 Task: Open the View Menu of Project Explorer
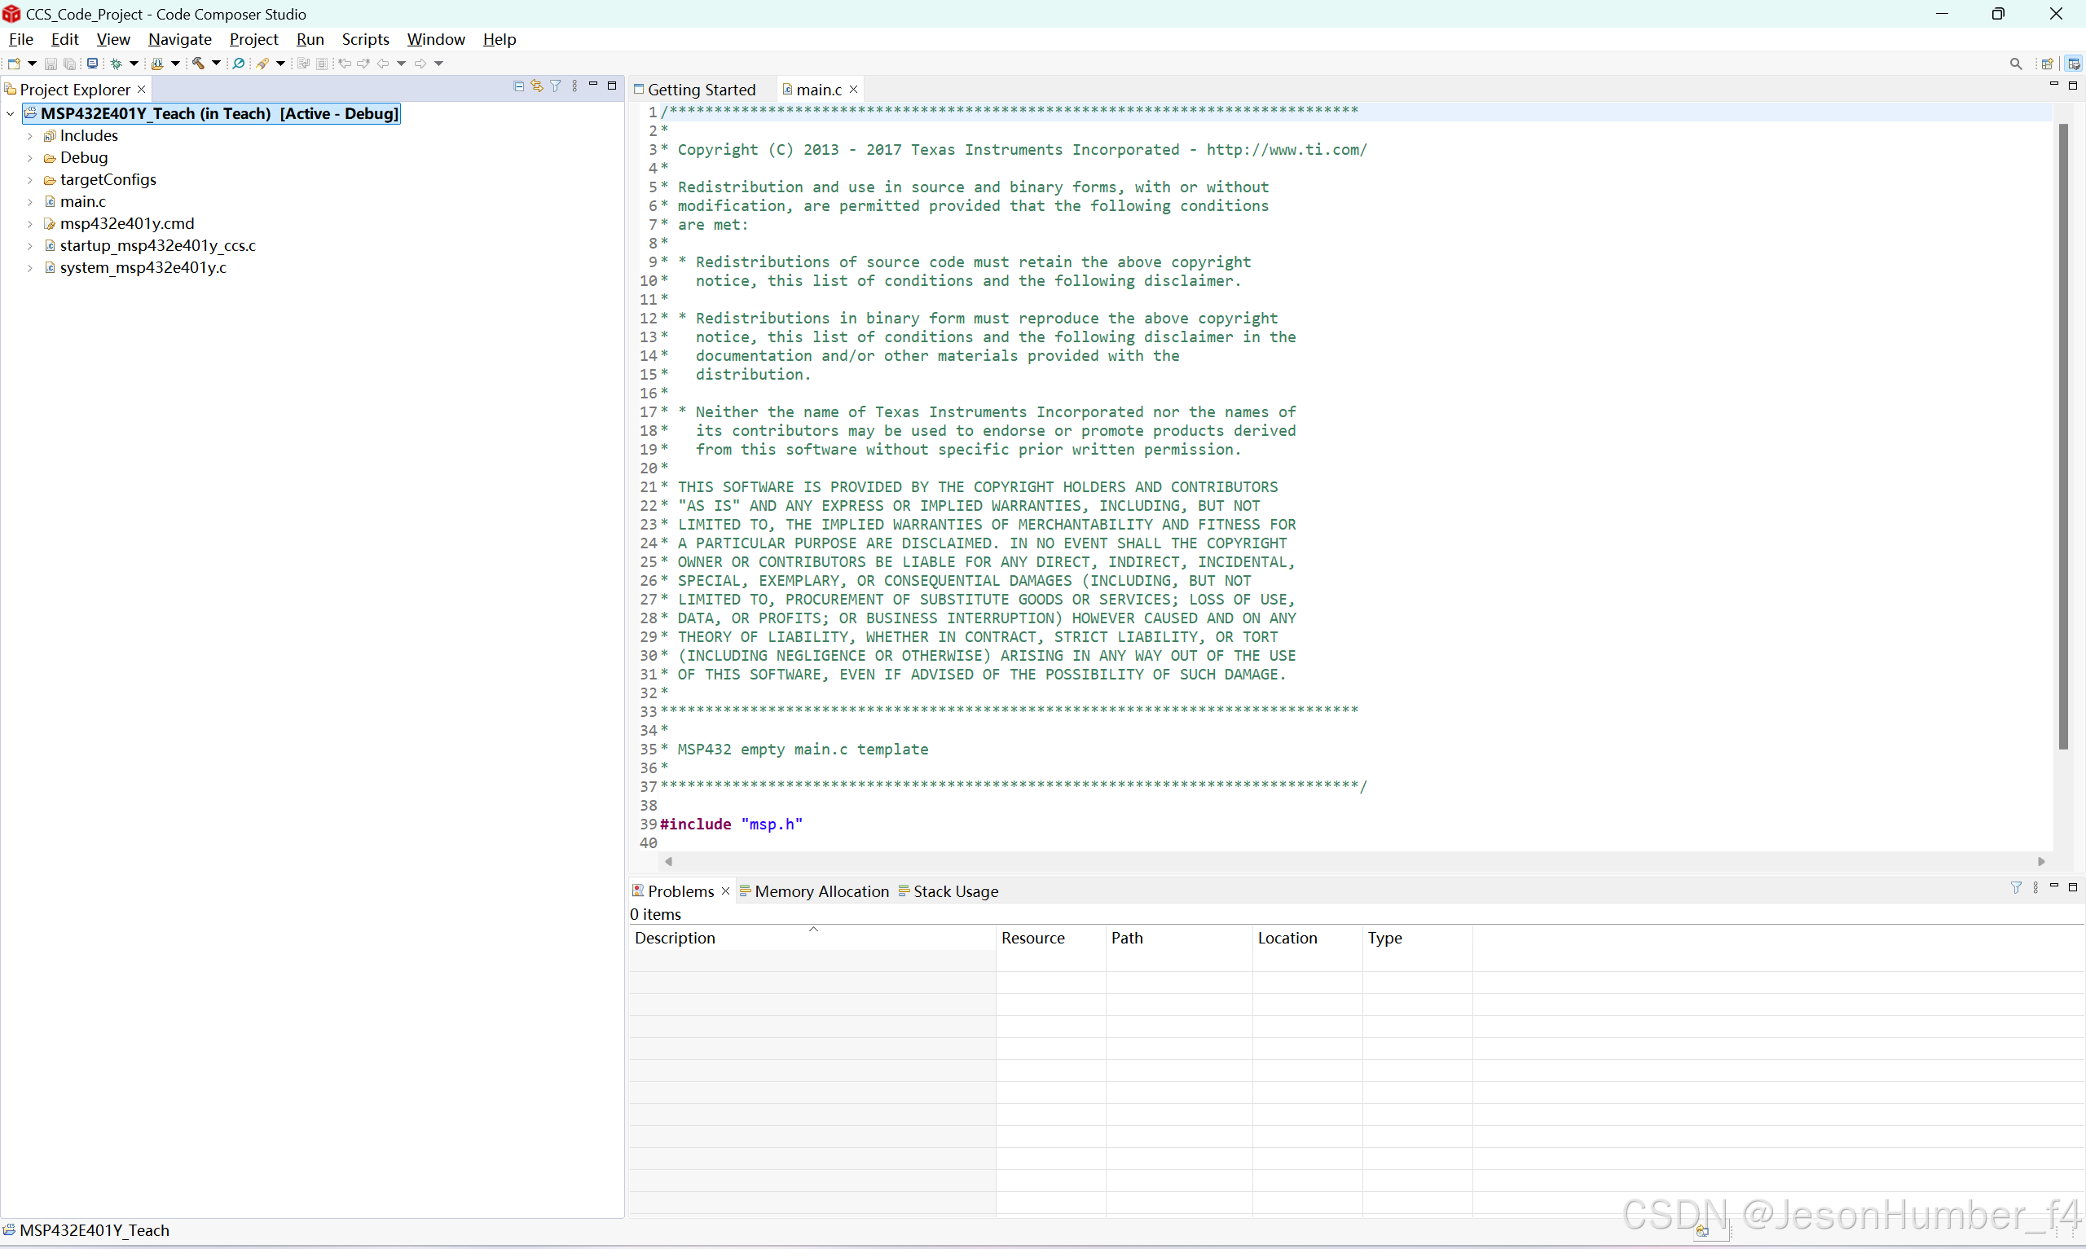tap(574, 85)
